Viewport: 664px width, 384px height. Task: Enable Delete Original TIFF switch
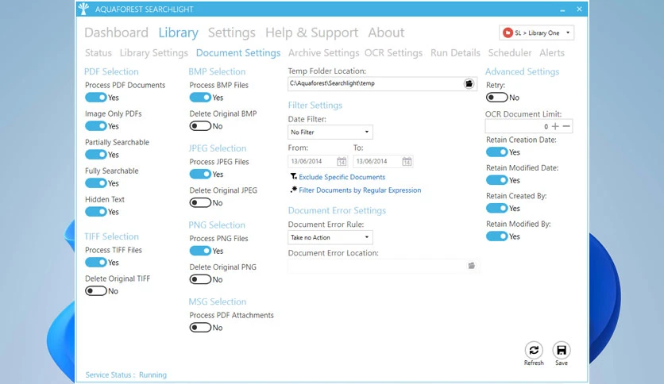coord(95,291)
